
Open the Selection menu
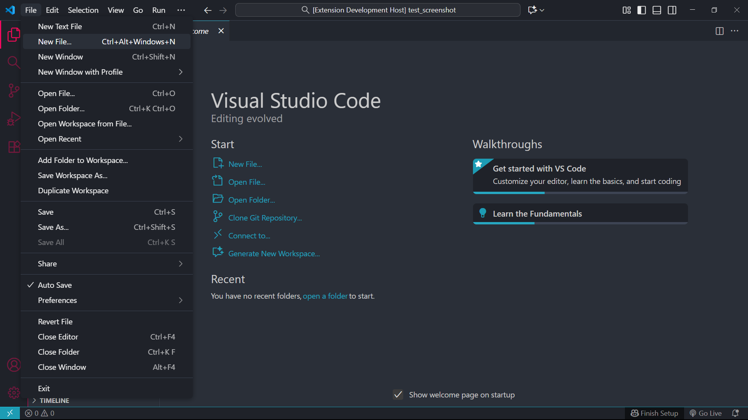point(83,10)
